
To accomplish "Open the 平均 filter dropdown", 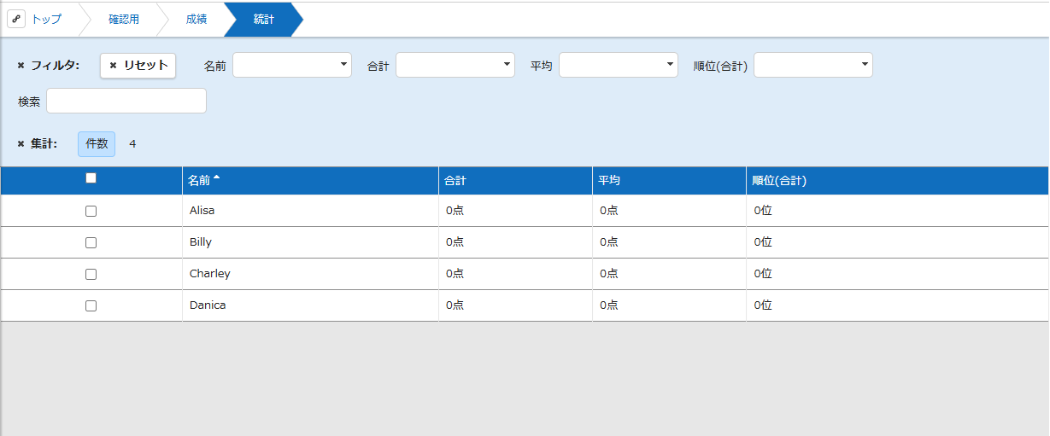I will tap(619, 65).
